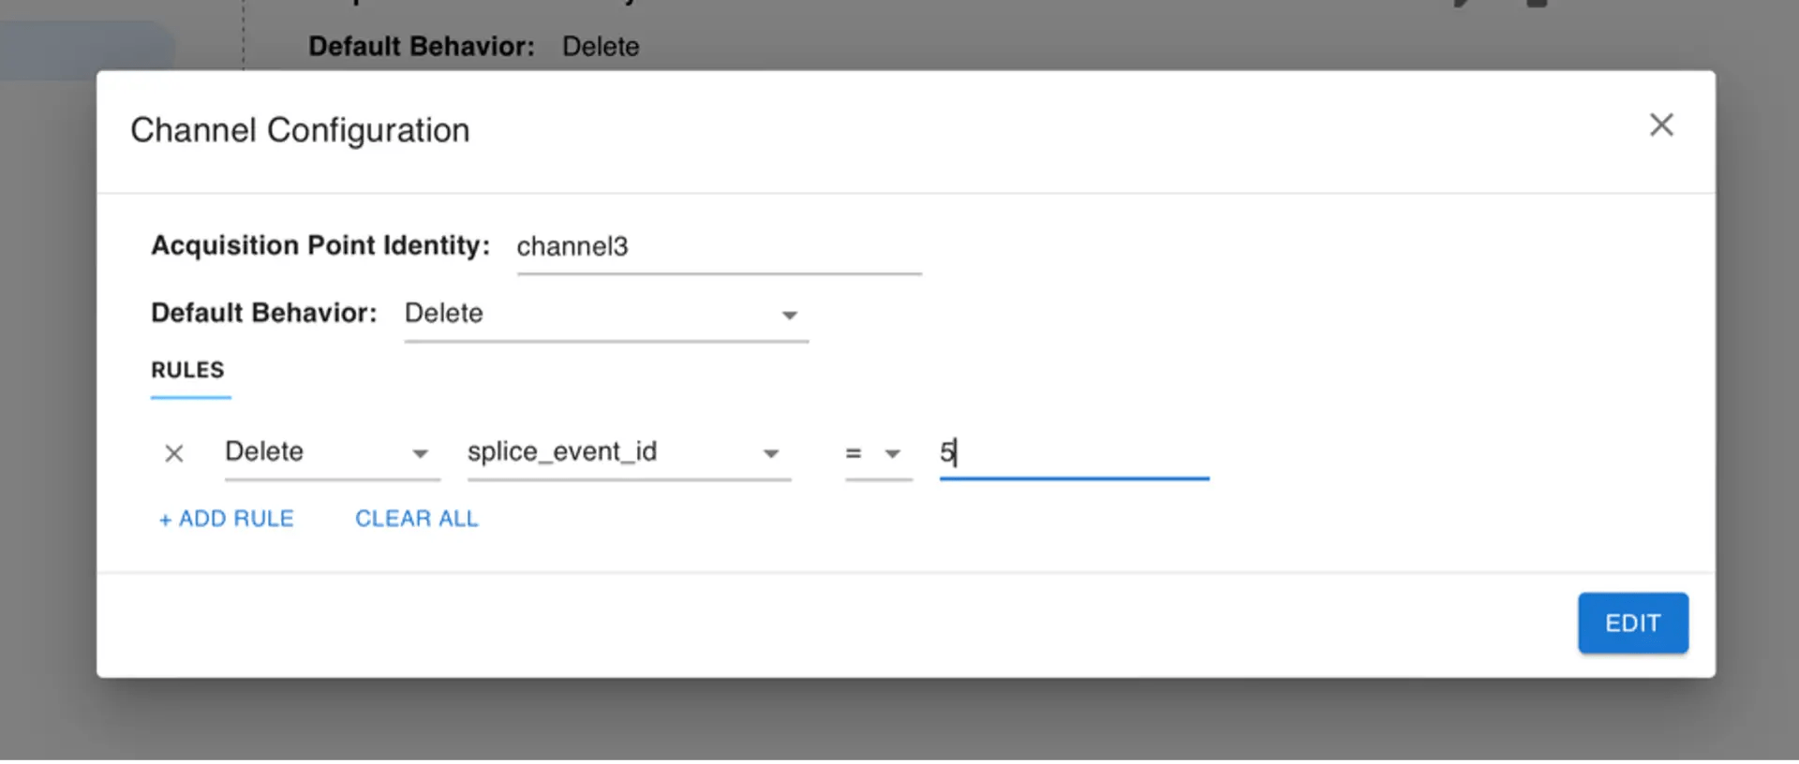Click the arrow icon beside splice_event_id
The height and width of the screenshot is (764, 1799).
point(771,454)
